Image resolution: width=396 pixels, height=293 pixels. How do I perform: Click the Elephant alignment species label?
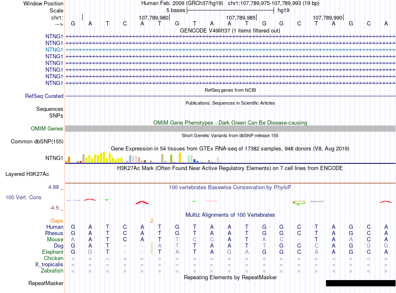(x=53, y=252)
